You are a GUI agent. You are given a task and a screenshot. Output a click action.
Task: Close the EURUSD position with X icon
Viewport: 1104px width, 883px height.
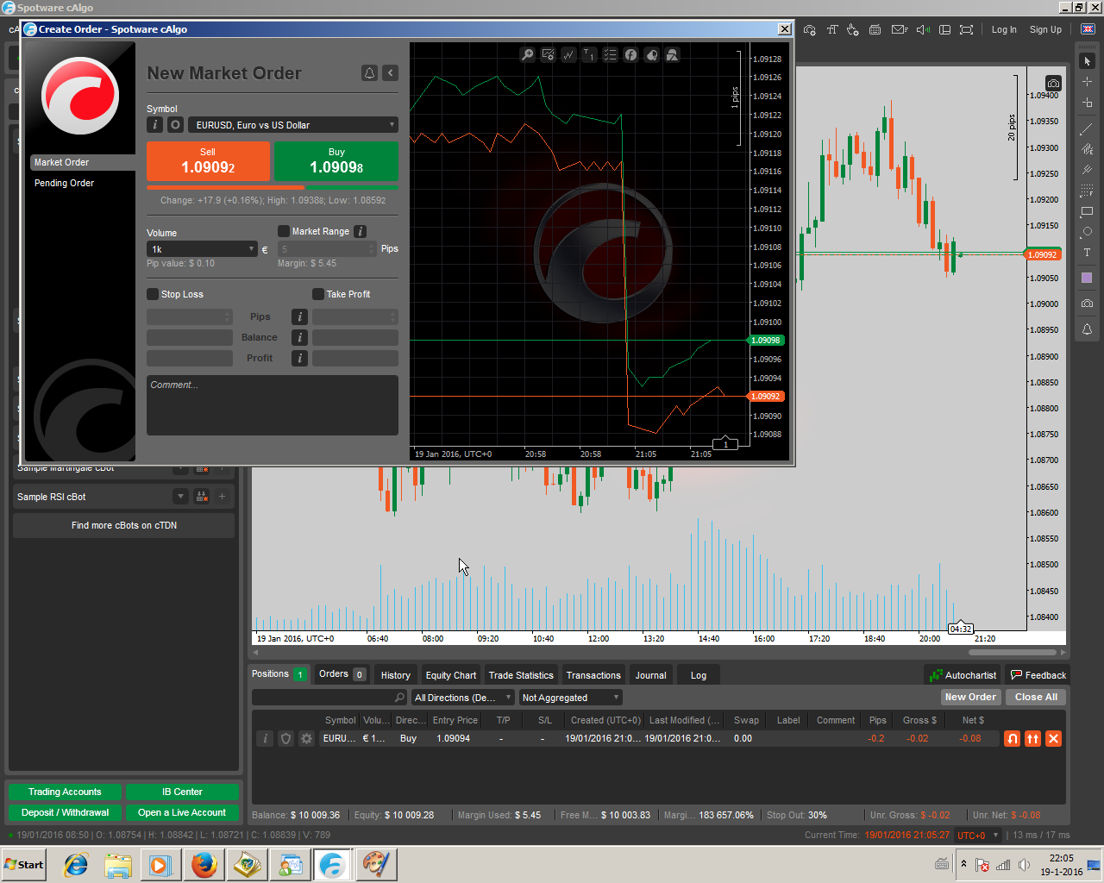1053,738
